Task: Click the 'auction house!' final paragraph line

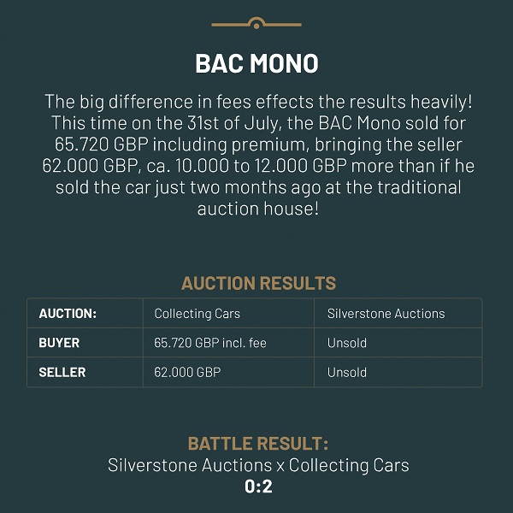Action: point(258,209)
